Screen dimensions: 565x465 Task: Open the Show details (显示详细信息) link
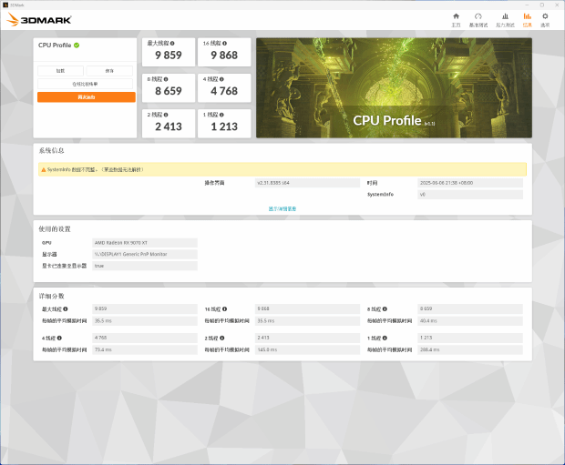282,208
